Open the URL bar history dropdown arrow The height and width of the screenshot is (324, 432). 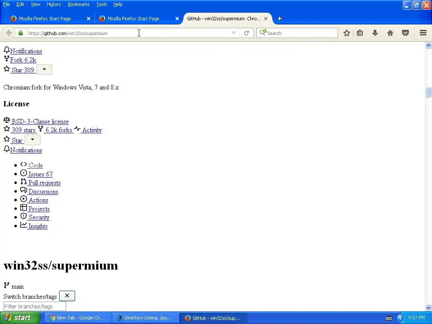[234, 33]
